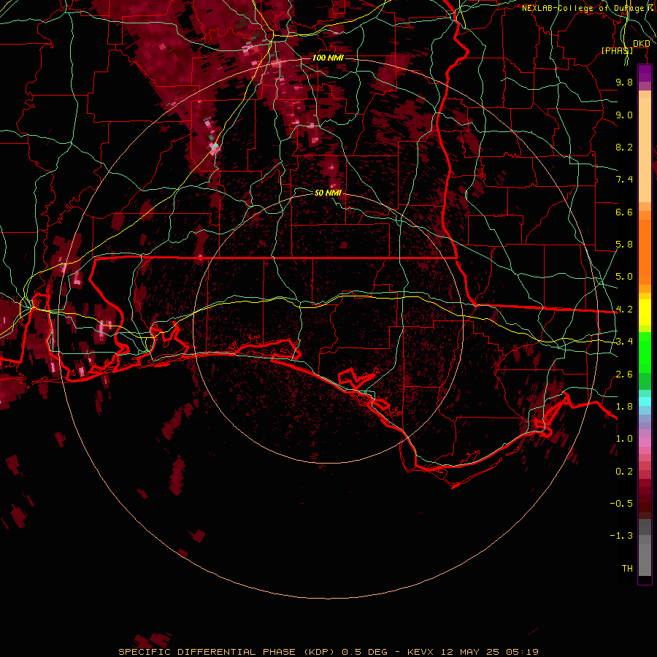Click the -1.3 value on the color scale
The width and height of the screenshot is (657, 657).
(x=621, y=536)
